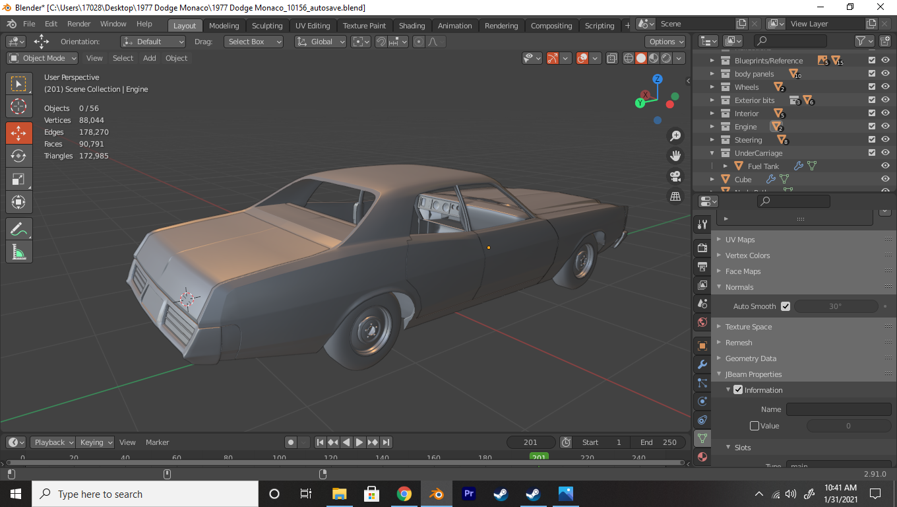Switch to material preview shading
The height and width of the screenshot is (507, 897).
(654, 58)
